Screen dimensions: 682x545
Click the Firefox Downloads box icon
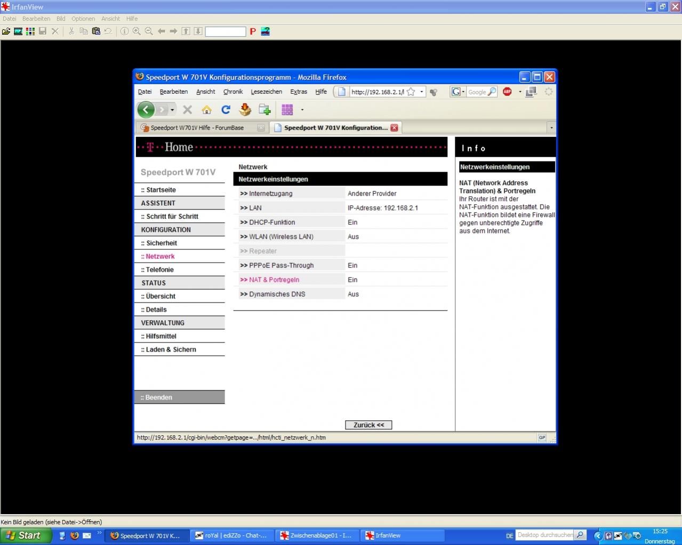coord(245,110)
